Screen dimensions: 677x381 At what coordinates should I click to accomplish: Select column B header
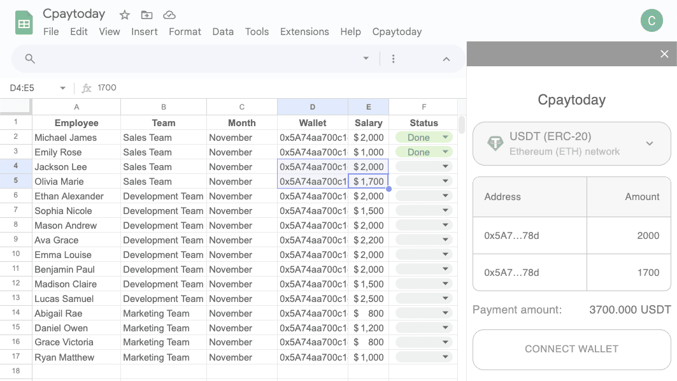tap(164, 106)
